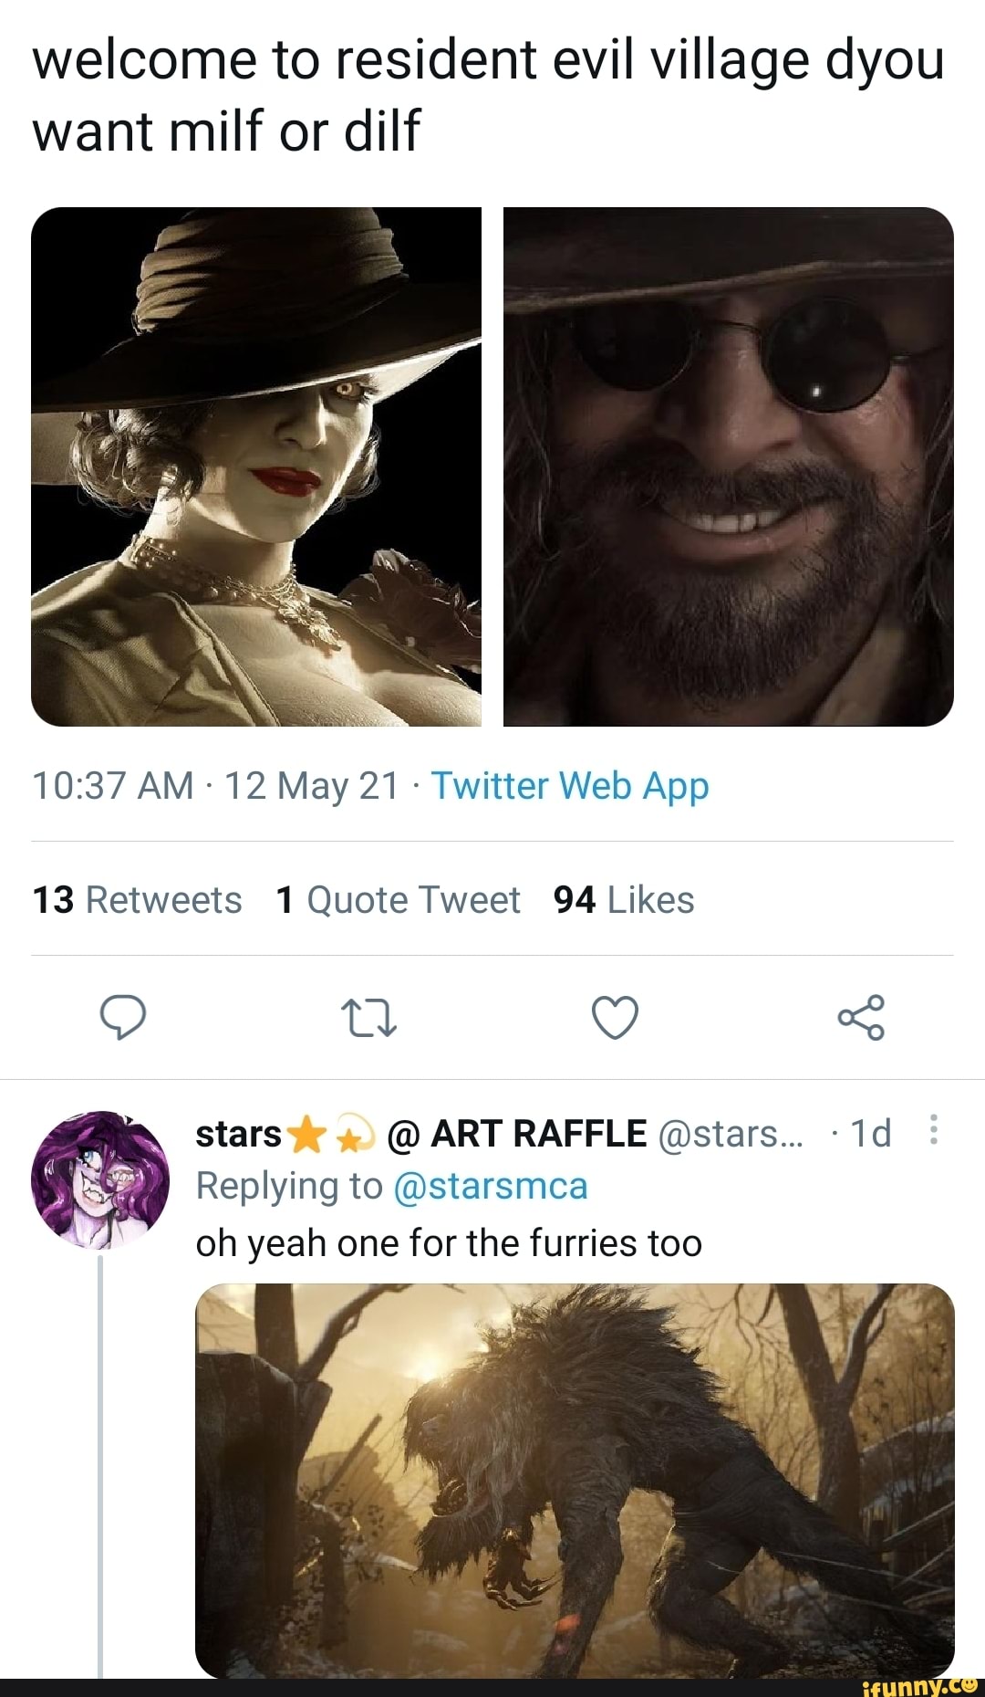Open the Twitter Web App link

(x=570, y=786)
